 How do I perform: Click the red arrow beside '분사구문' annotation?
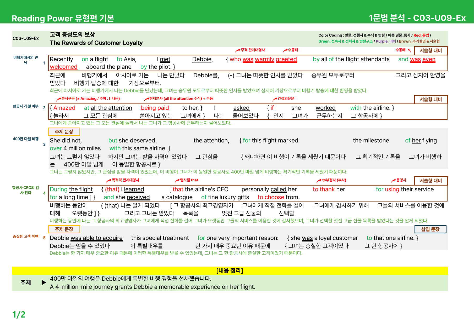tap(58, 99)
